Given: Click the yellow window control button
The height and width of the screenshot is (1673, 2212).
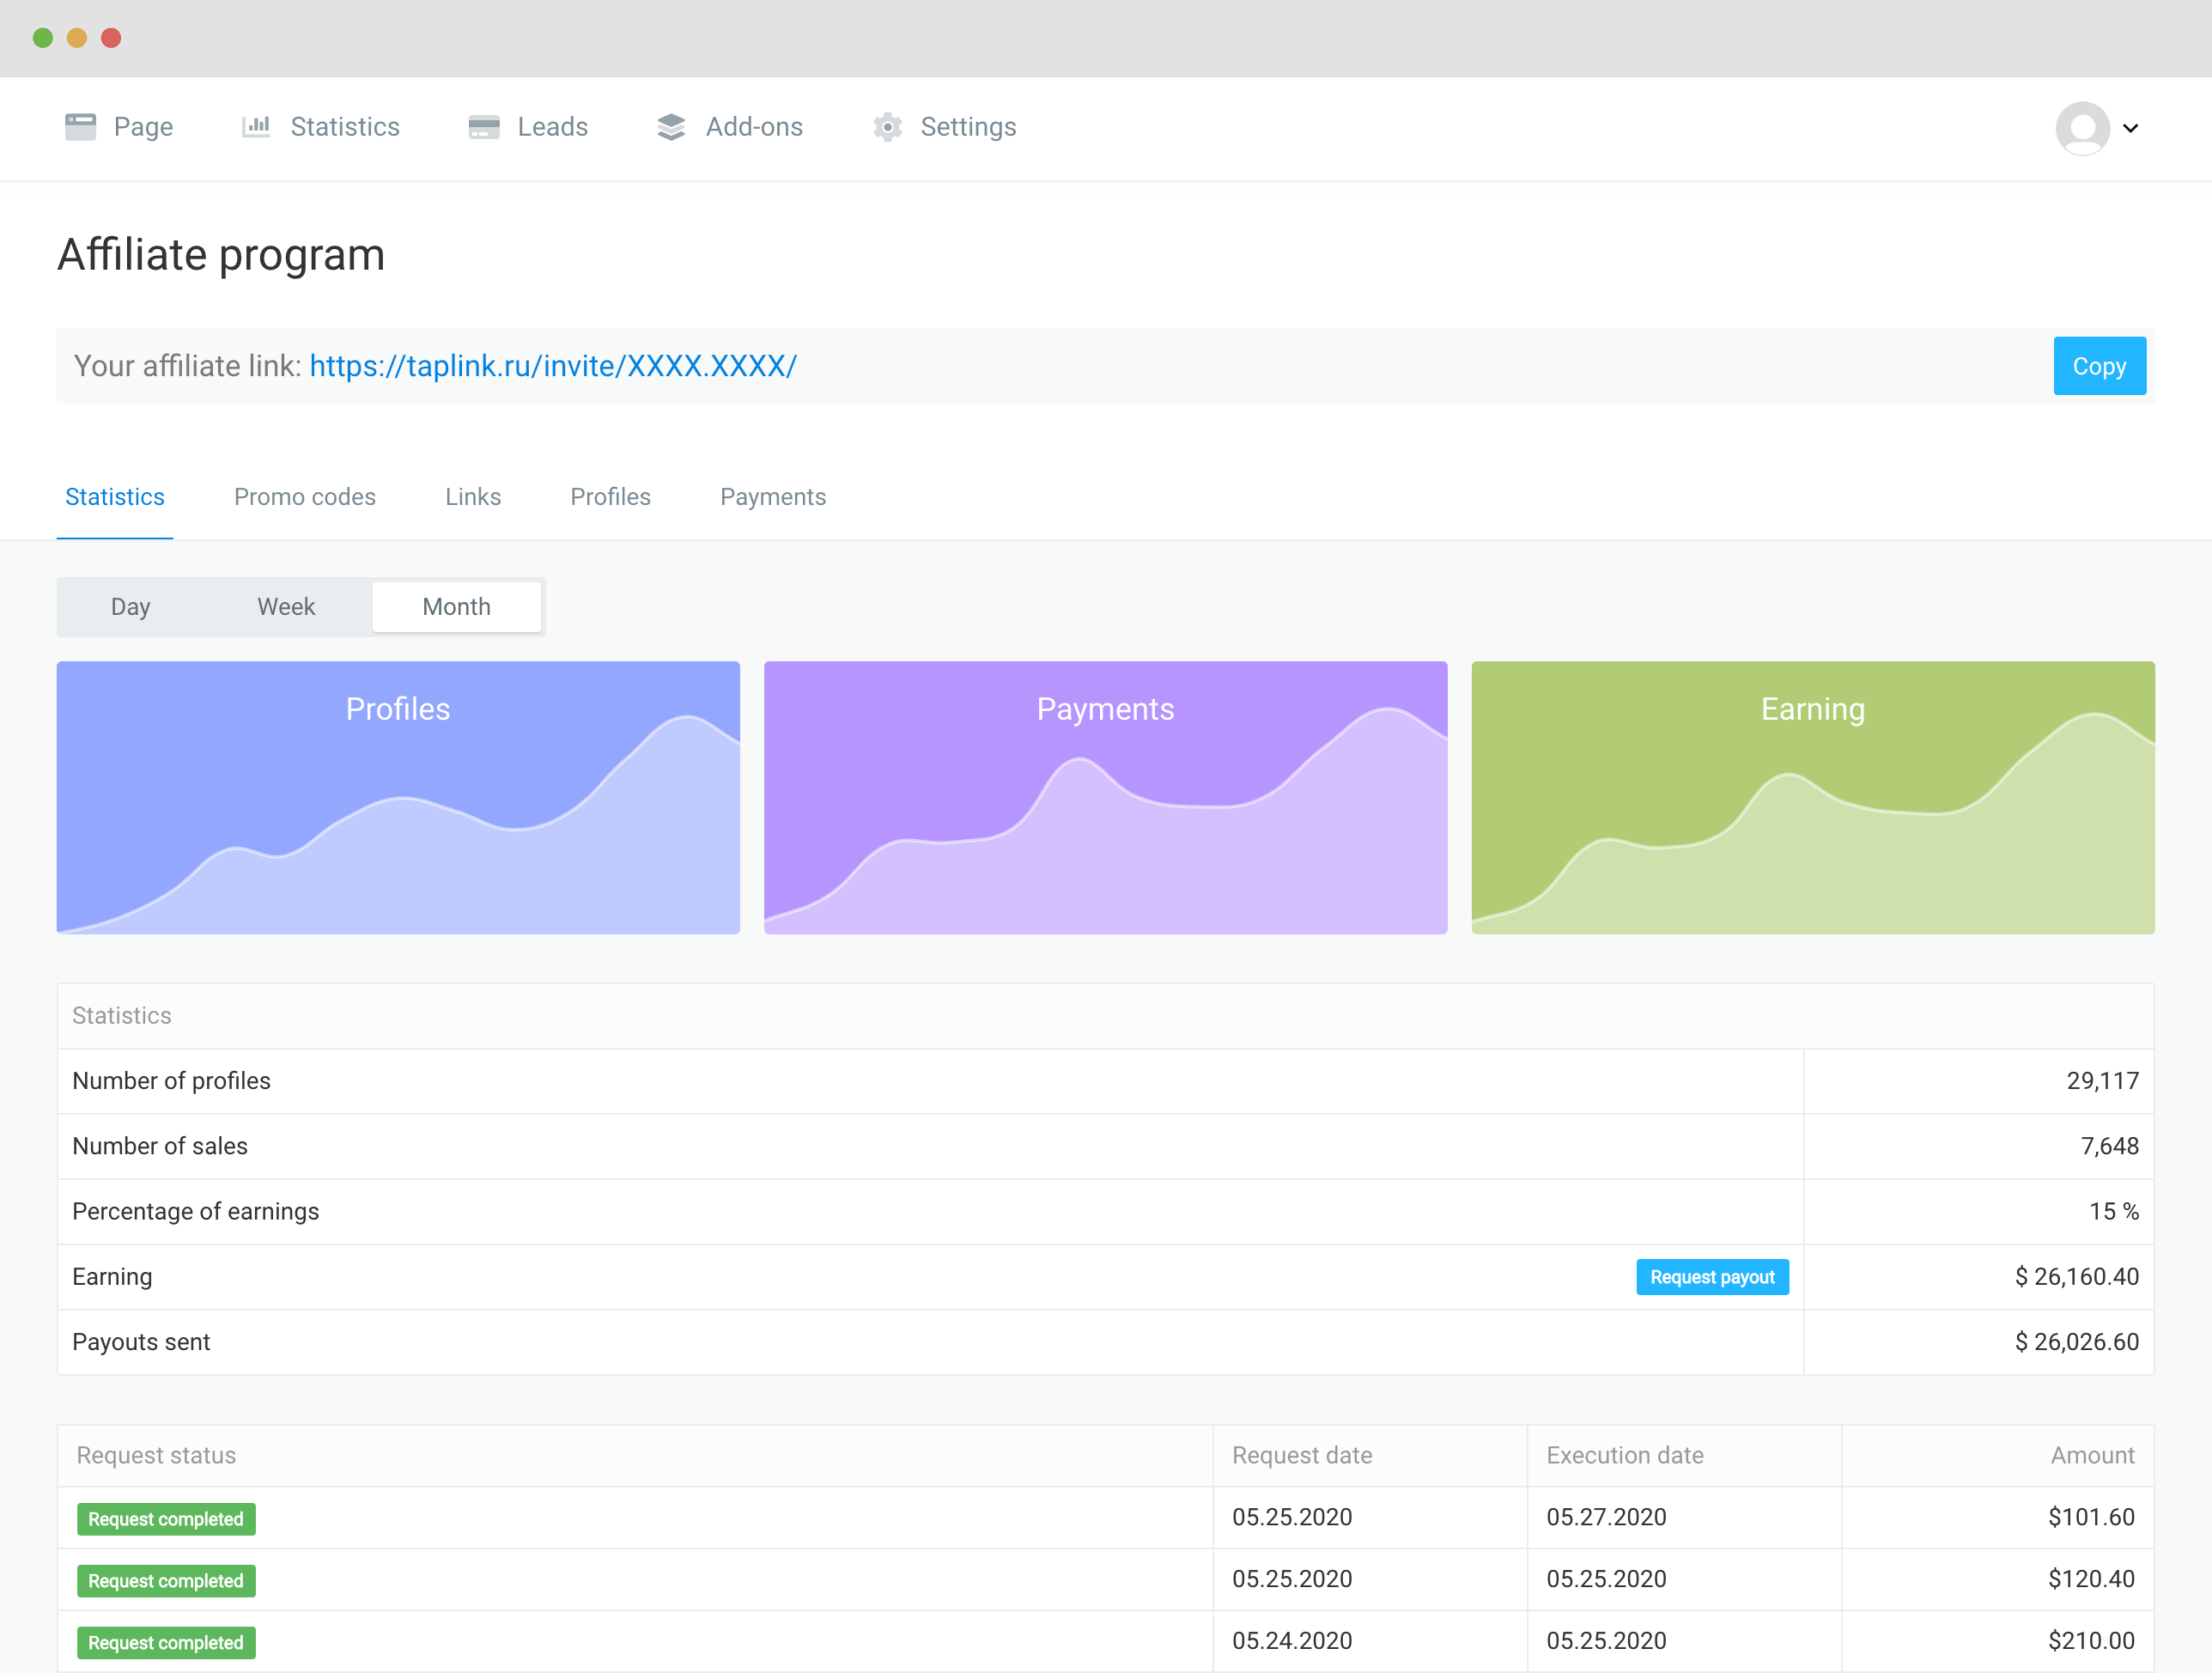Looking at the screenshot, I should 77,38.
